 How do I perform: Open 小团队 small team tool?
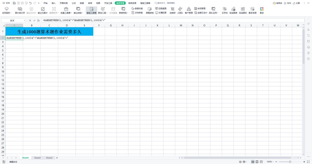(180, 10)
